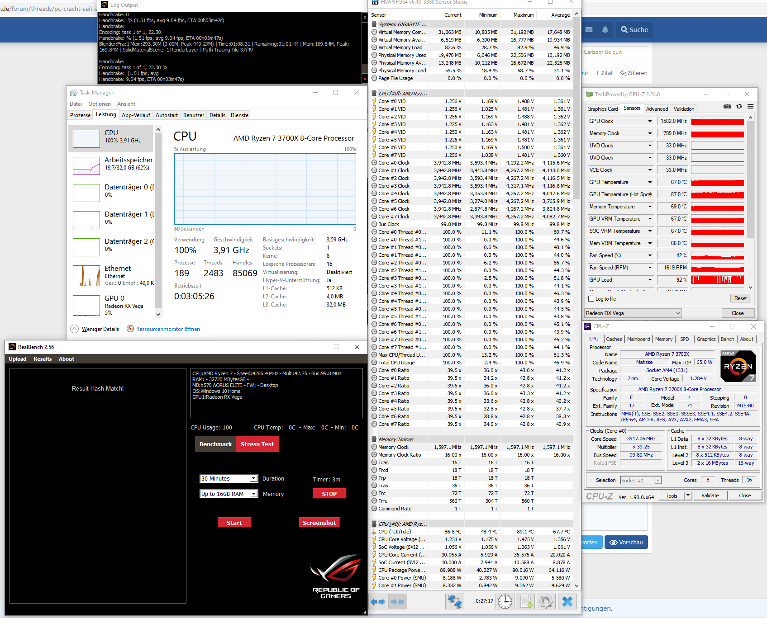Open the GPU Load sensor dropdown
Image resolution: width=767 pixels, height=618 pixels.
[650, 280]
